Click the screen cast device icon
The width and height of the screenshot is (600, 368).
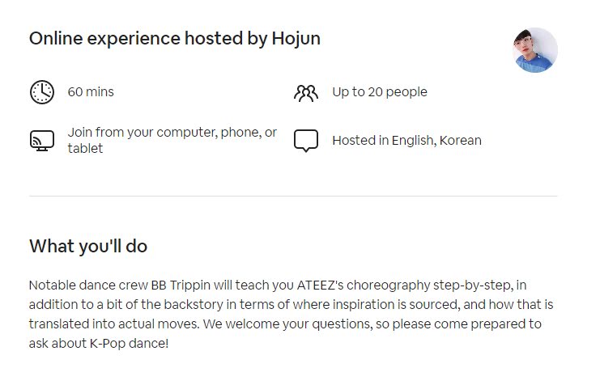41,141
